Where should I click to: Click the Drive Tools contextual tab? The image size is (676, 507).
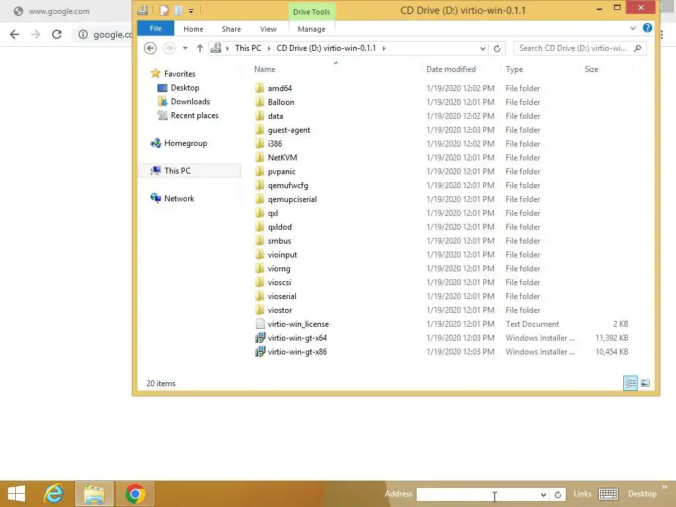312,12
